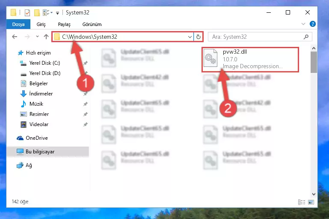Switch to the Paylaş ribbon tab
Image resolution: width=329 pixels, height=219 pixels.
click(x=64, y=24)
